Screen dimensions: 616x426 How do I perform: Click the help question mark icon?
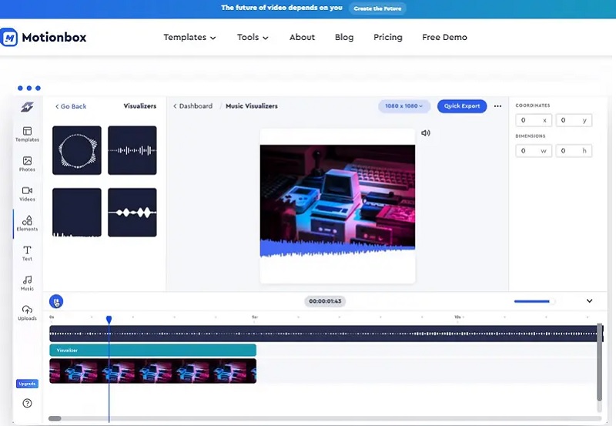pos(27,403)
